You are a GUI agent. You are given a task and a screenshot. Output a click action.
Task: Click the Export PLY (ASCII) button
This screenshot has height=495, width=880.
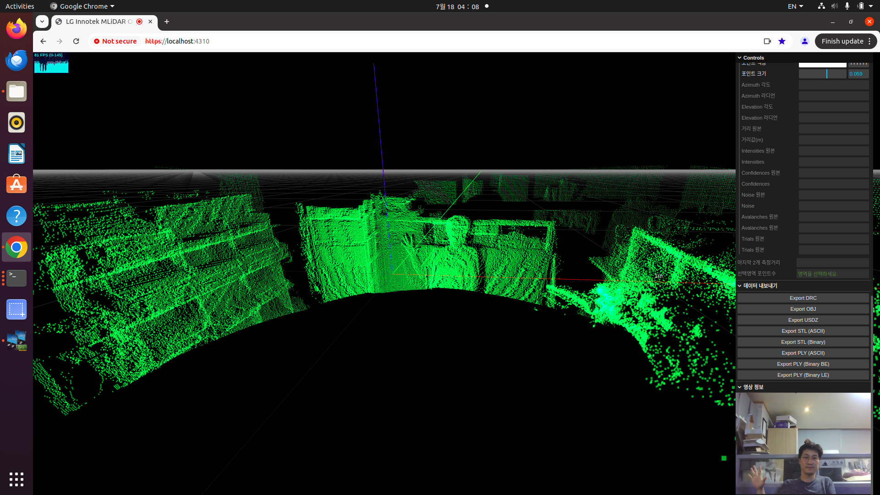[803, 353]
